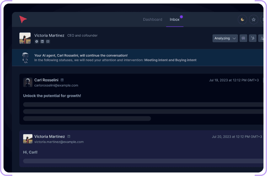267x176 pixels.
Task: Select the 'Hi, Carl!' greeting text
Action: click(x=30, y=152)
